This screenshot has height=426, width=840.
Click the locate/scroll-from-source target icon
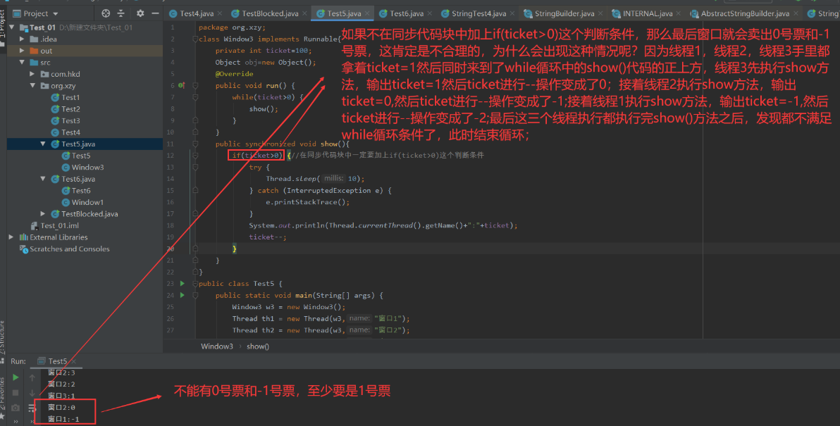pyautogui.click(x=106, y=13)
